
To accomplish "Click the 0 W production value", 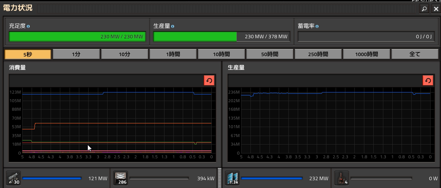I will 434,178.
